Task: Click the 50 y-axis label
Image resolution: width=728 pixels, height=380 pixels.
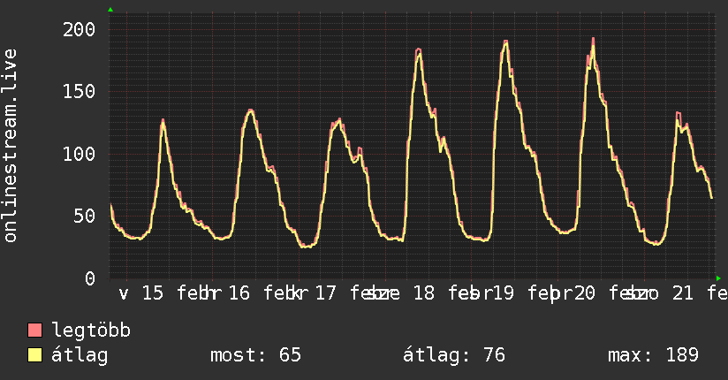Action: coord(84,216)
